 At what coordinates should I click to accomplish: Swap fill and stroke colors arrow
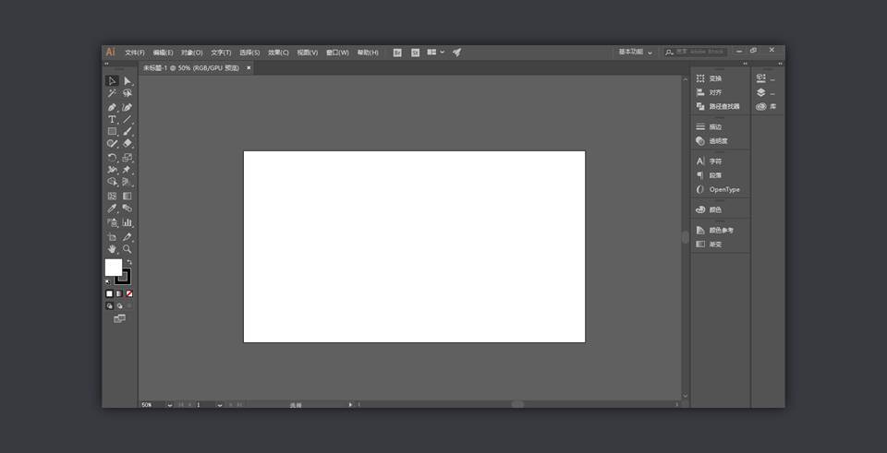(x=129, y=262)
